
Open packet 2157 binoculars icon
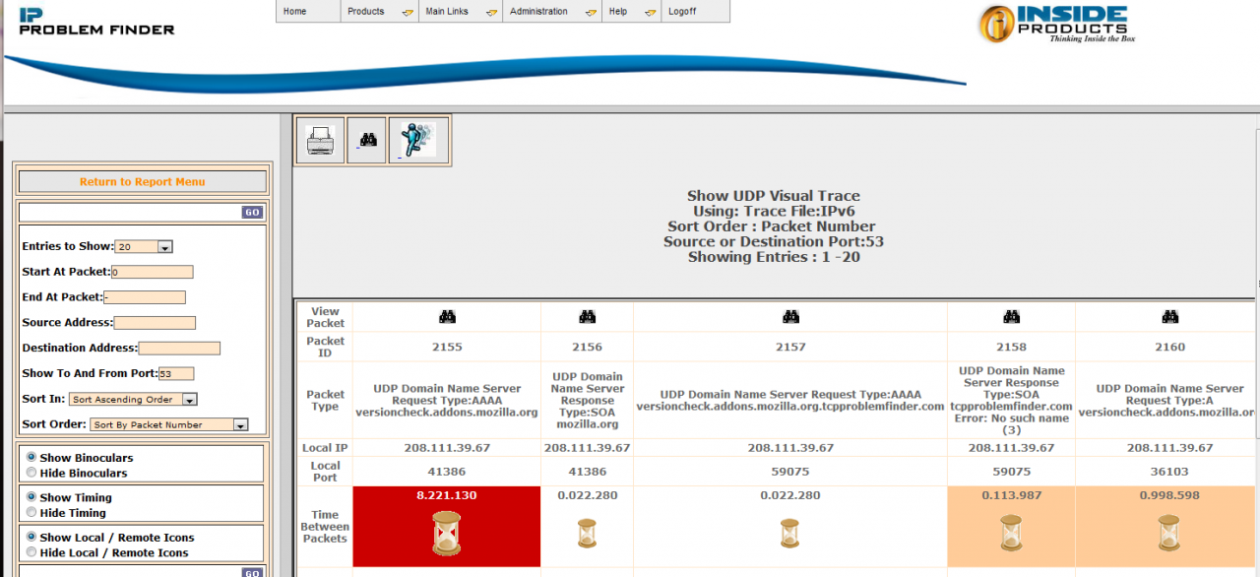coord(790,317)
